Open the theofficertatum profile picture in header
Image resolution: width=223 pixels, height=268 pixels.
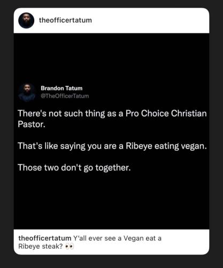tap(26, 20)
